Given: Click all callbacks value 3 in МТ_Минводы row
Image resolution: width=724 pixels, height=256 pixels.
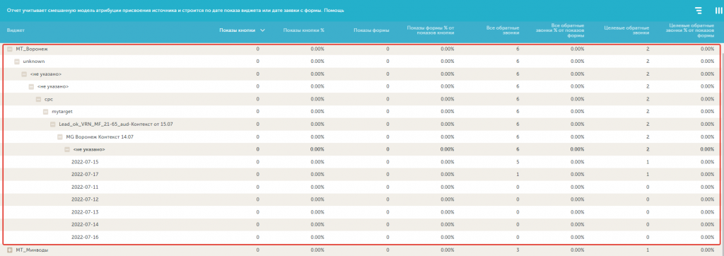Looking at the screenshot, I should (x=518, y=250).
